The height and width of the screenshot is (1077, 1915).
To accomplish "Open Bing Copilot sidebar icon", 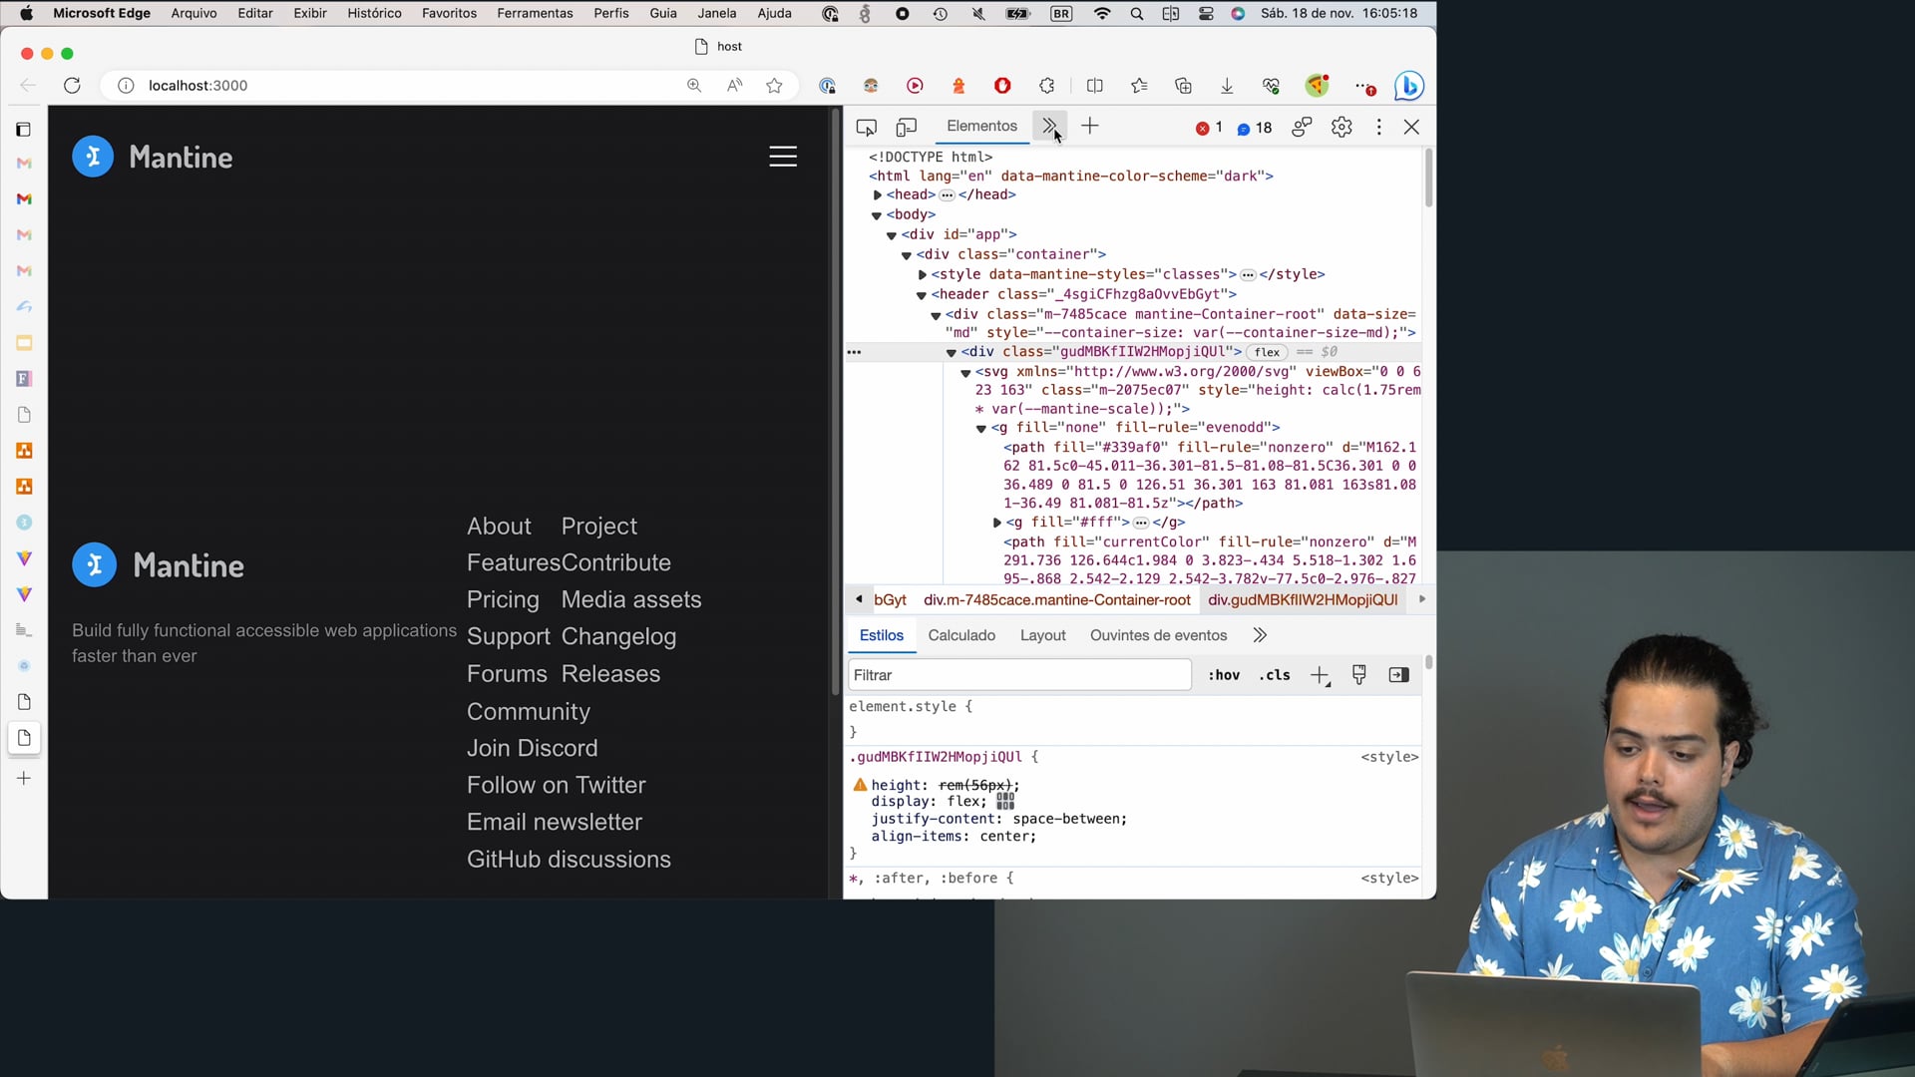I will 1408,86.
